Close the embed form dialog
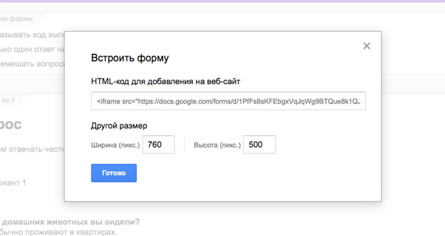Viewport: 445px width, 236px height. click(x=367, y=46)
